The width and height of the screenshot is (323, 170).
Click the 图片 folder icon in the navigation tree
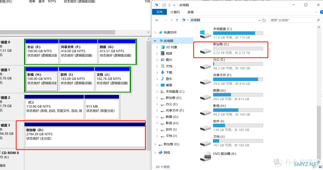pyautogui.click(x=162, y=60)
